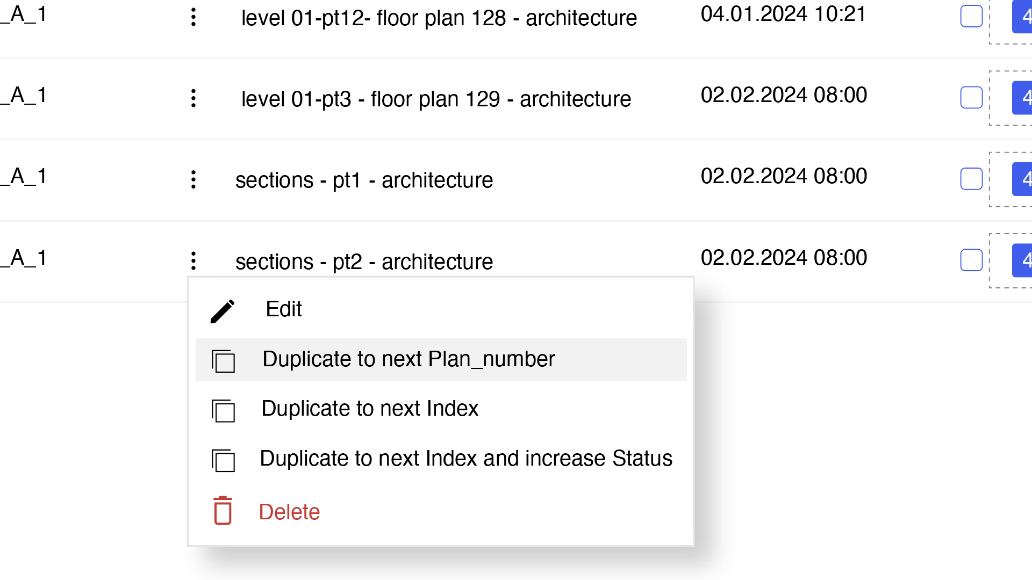1032x580 pixels.
Task: Click duplicate icon for increase Status option
Action: point(223,460)
